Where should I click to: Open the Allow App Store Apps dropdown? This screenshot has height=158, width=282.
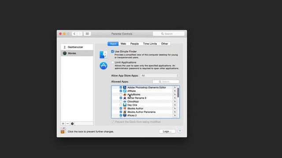coord(160,75)
